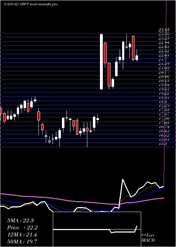176x247 pixels.
Task: Click inside the Live MACD inset panel
Action: (x=97, y=229)
